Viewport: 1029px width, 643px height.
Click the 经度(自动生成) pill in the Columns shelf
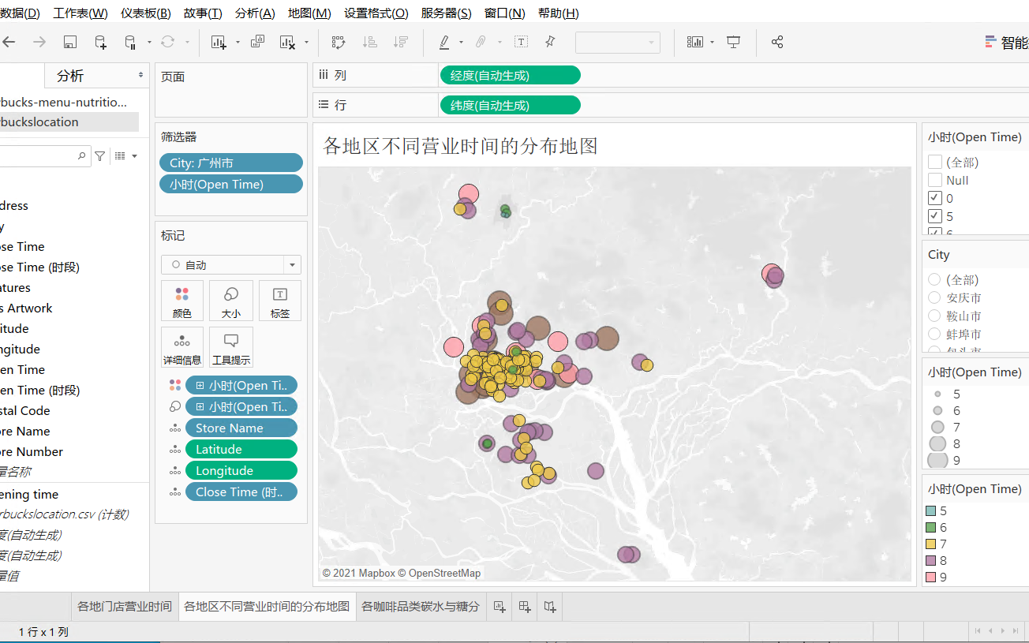point(510,75)
